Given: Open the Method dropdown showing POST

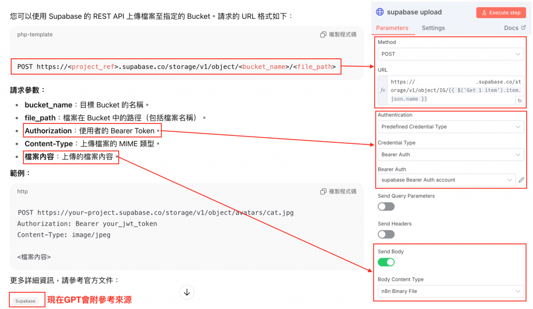Looking at the screenshot, I should pos(450,54).
